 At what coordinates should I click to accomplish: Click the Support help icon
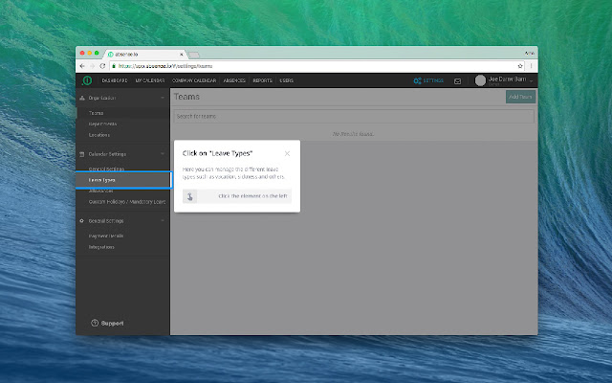95,323
